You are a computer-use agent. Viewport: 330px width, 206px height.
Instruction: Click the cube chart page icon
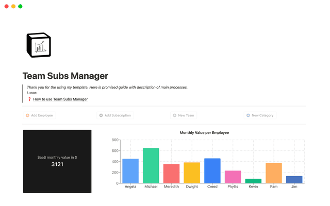(39, 45)
